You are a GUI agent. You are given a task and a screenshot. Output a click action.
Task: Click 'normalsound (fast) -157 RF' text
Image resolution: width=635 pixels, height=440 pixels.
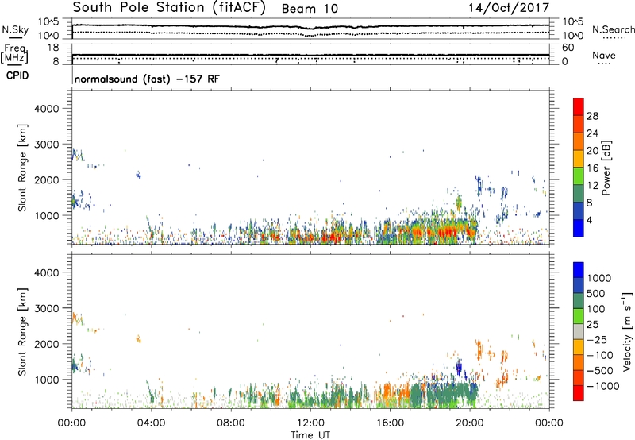pyautogui.click(x=147, y=79)
